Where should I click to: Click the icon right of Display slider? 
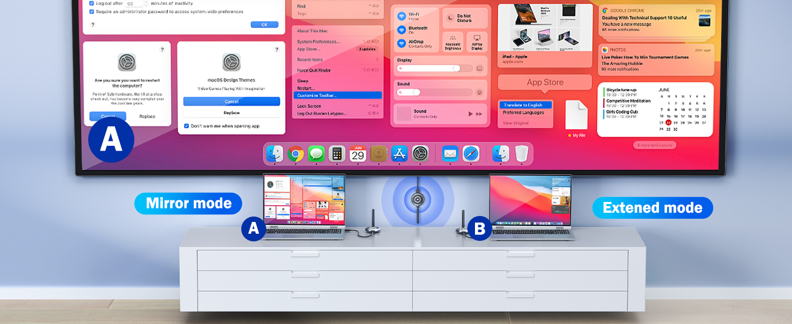click(x=479, y=69)
